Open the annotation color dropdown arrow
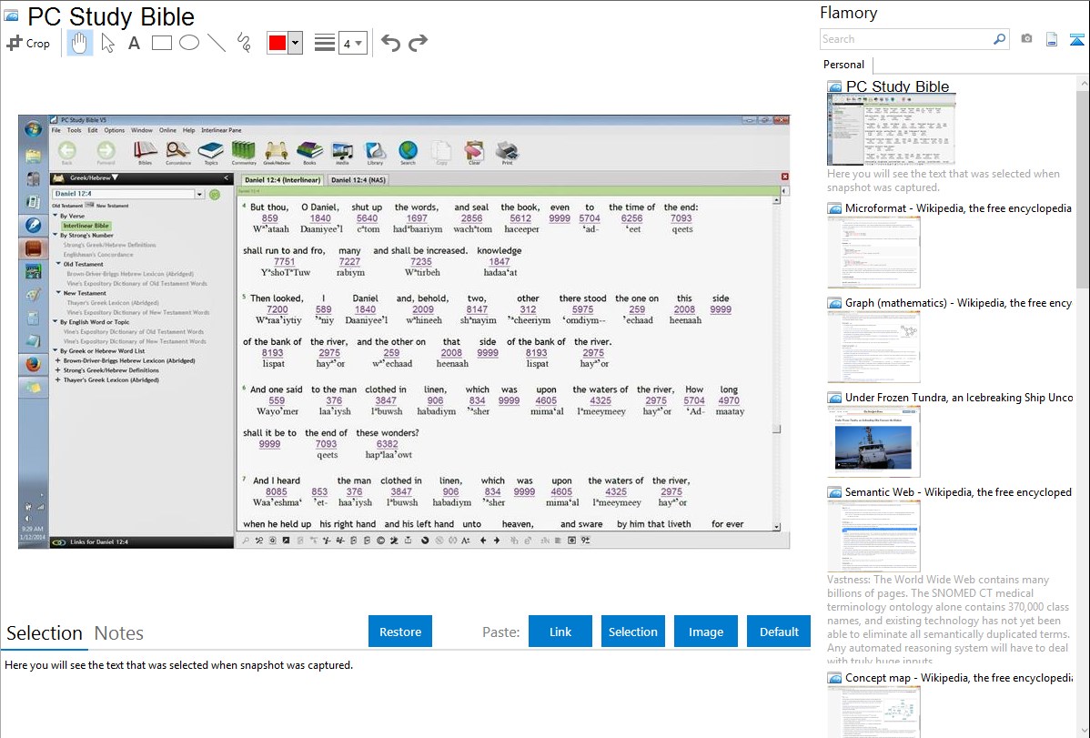1090x738 pixels. tap(296, 43)
